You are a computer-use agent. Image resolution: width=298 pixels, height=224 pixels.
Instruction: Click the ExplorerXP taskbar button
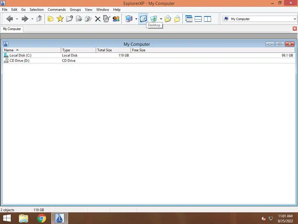click(59, 218)
